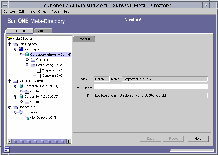The width and height of the screenshot is (218, 155).
Task: Click the Help button at bottom right
Action: pos(198,139)
